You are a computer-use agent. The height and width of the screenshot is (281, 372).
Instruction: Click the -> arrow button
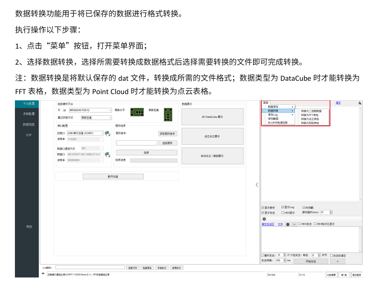coord(337,261)
